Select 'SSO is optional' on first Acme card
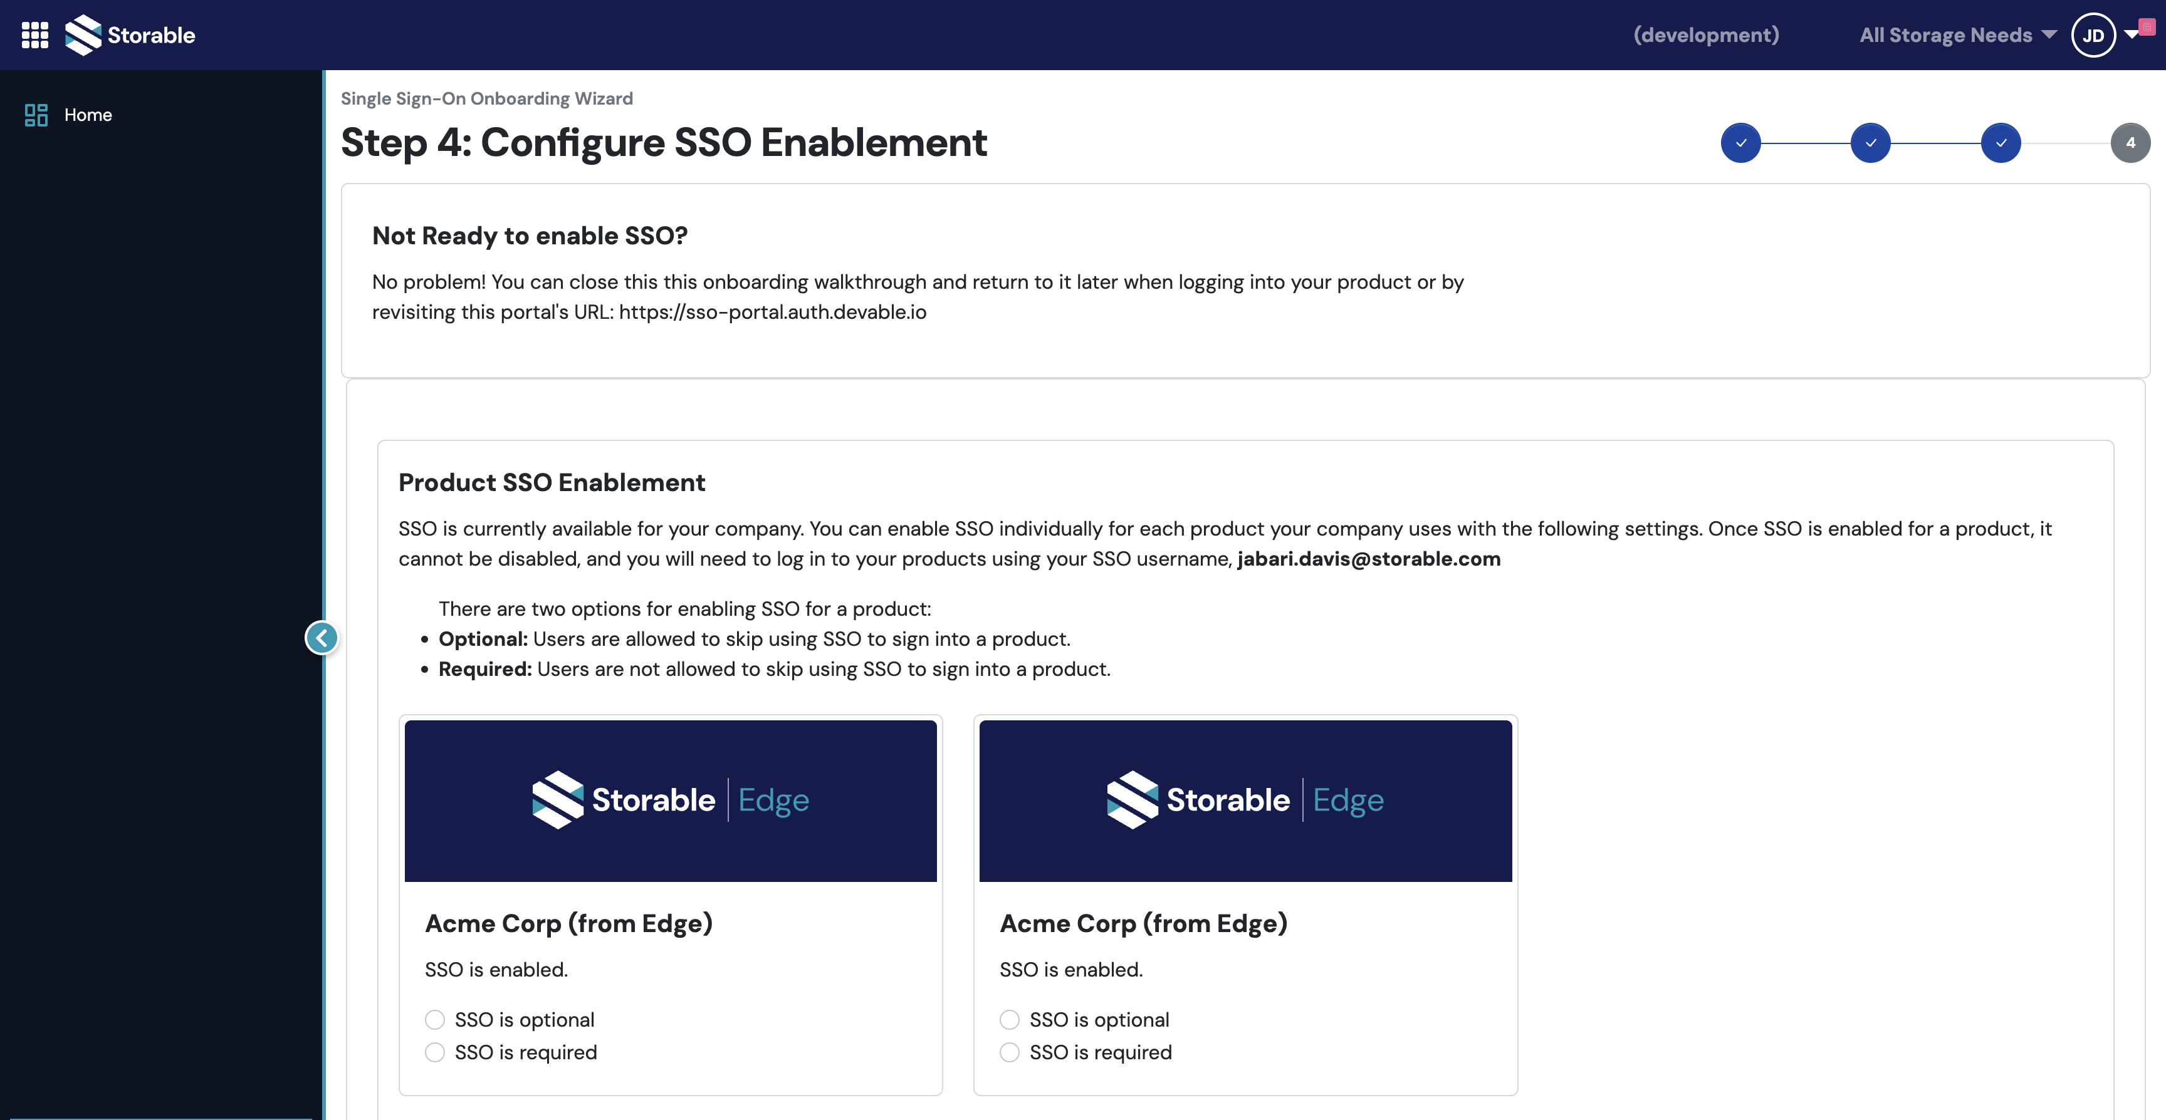2166x1120 pixels. pyautogui.click(x=435, y=1019)
